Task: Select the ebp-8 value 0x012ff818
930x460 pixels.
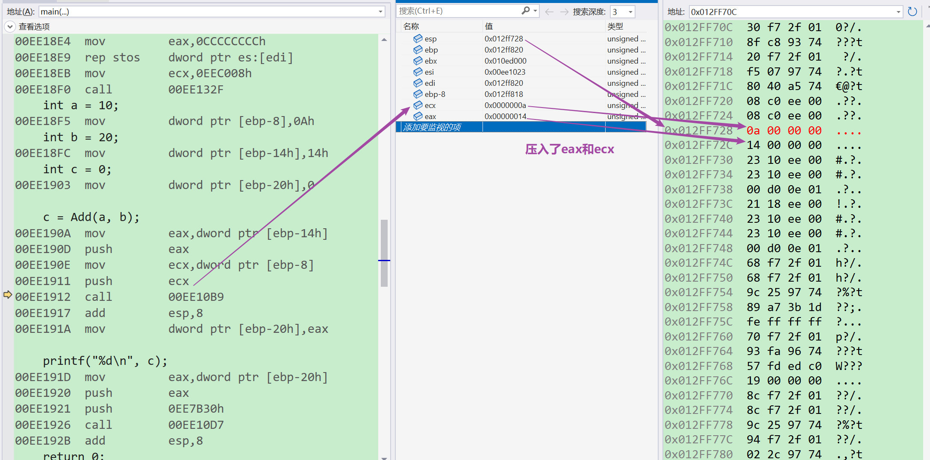Action: [x=503, y=94]
